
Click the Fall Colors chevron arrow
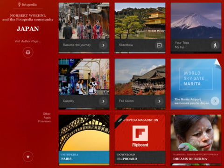click(x=159, y=101)
